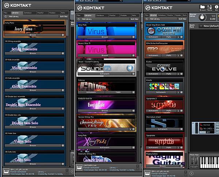Click left window library list scrollbar
This screenshot has width=219, height=177.
67,28
